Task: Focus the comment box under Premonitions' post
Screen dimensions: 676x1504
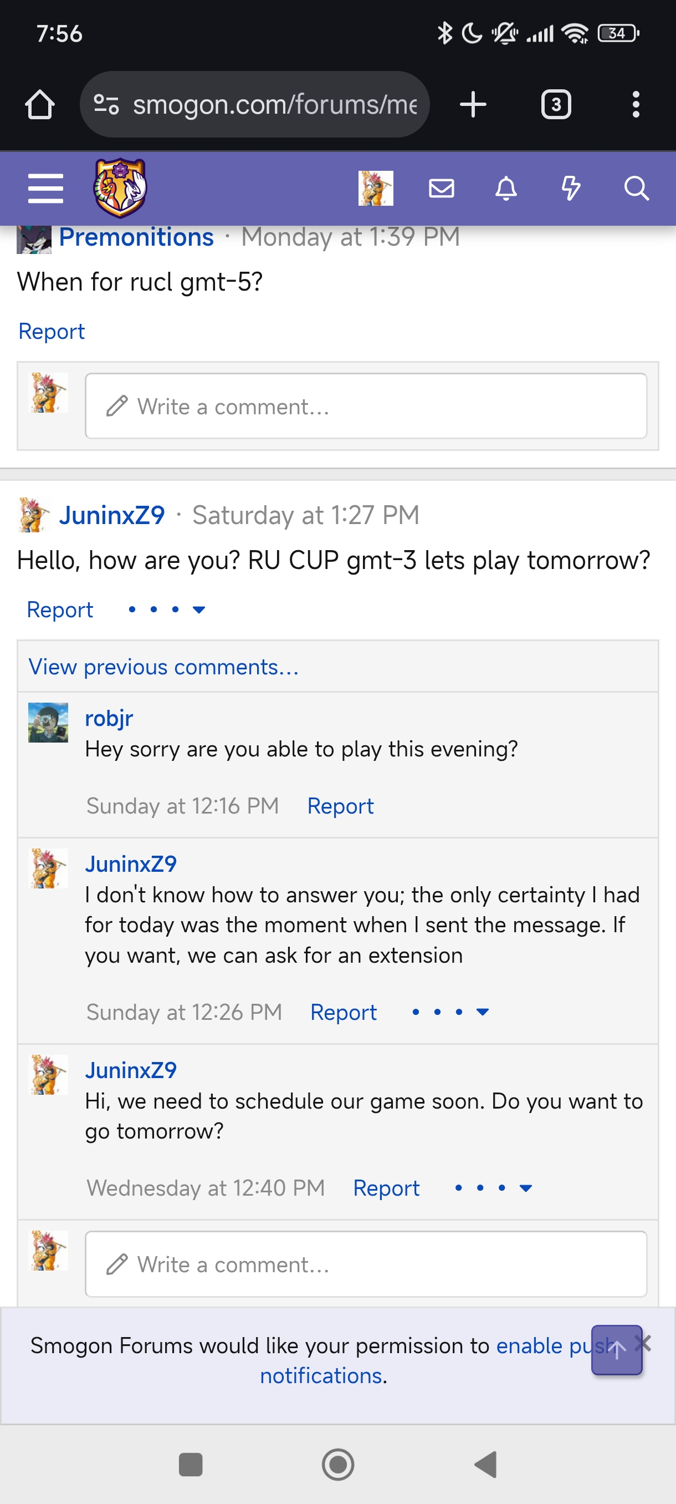Action: point(366,407)
